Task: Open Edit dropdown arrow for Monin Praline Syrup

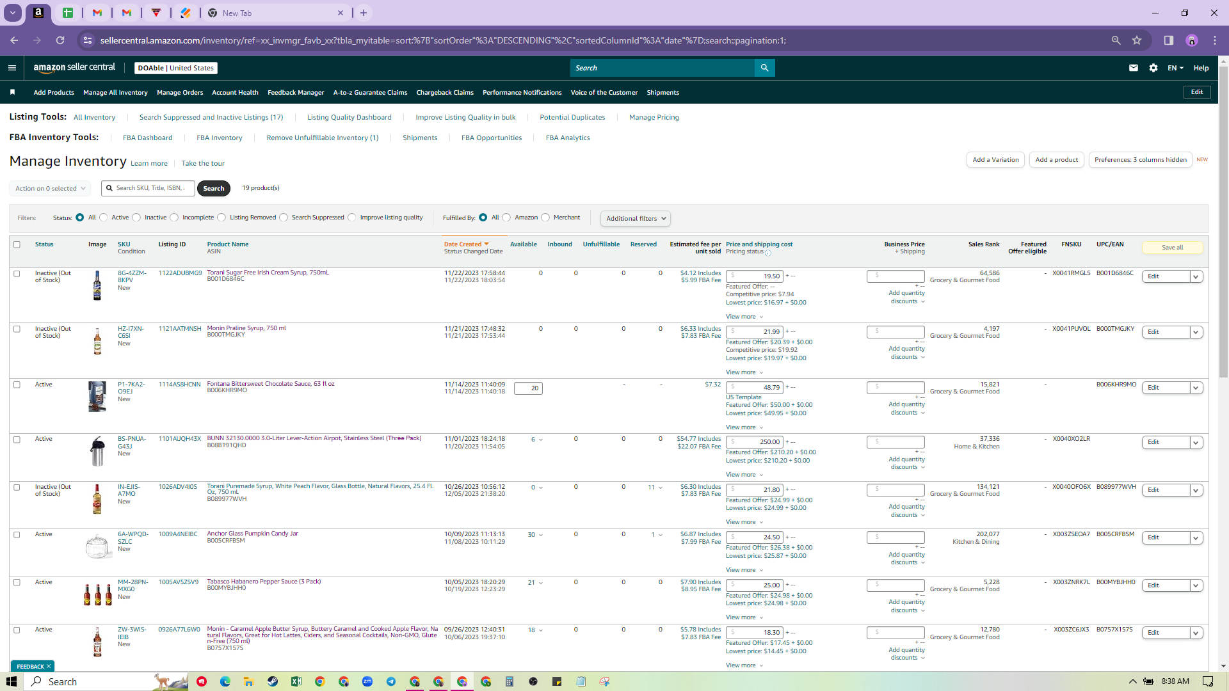Action: (1196, 332)
